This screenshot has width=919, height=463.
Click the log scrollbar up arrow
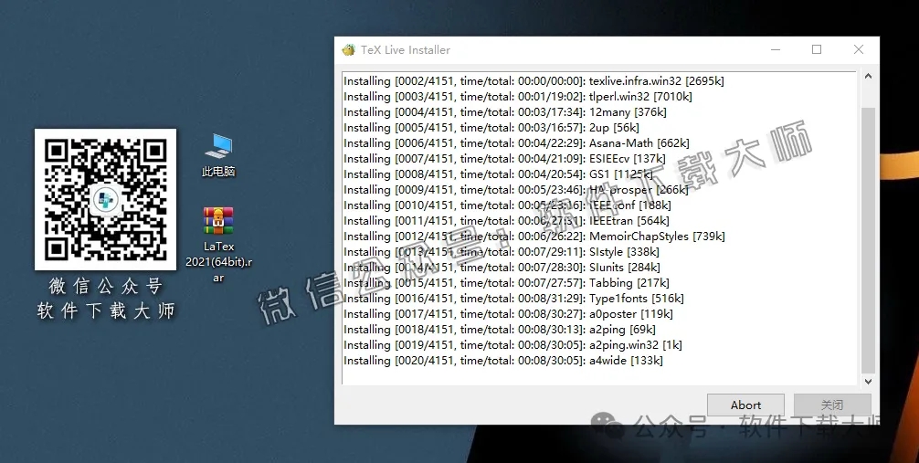tap(868, 76)
